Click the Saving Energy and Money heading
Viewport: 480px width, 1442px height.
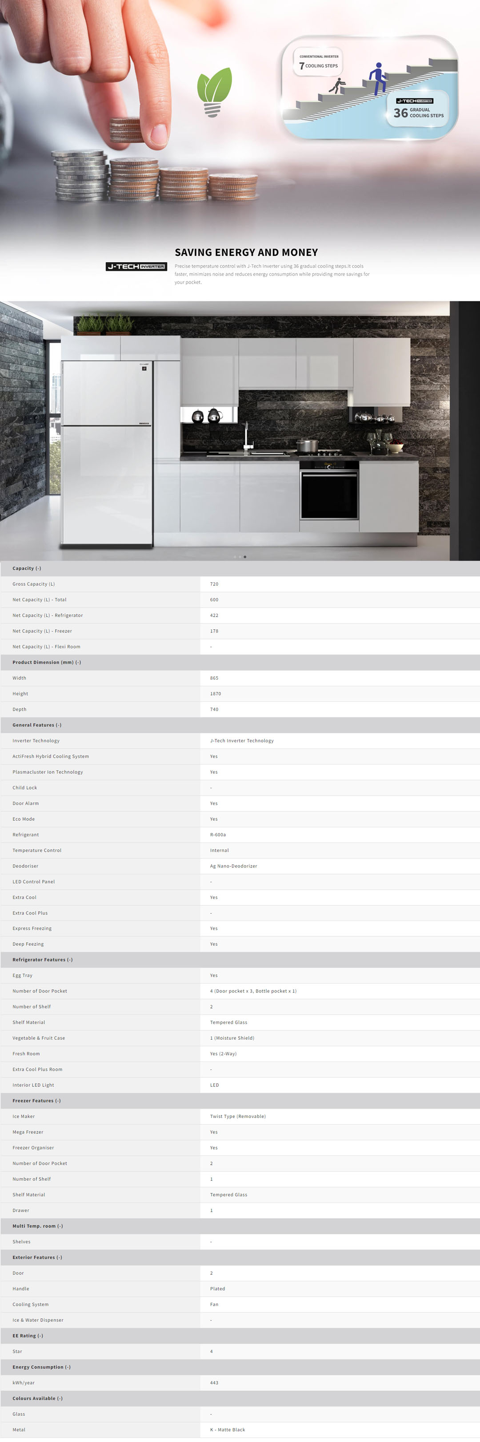[x=246, y=252]
